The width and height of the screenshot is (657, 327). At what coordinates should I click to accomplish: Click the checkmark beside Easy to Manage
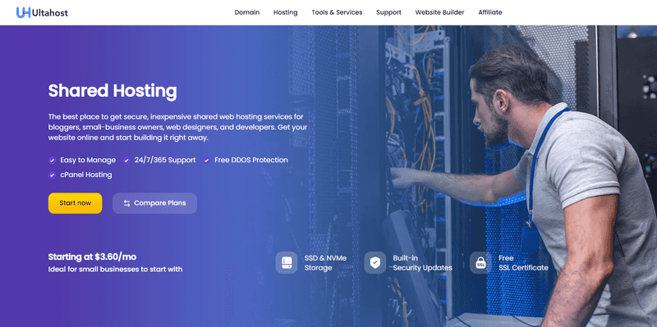tap(52, 160)
